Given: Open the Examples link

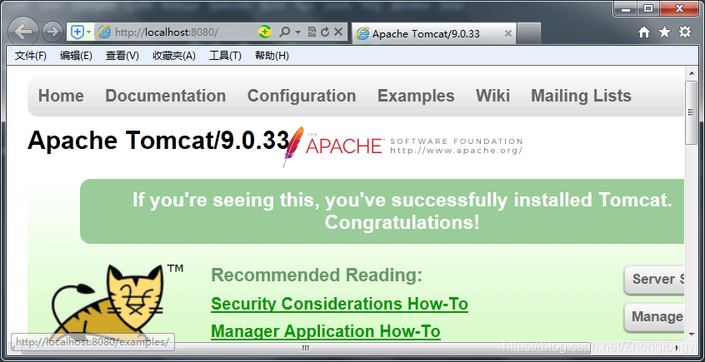Looking at the screenshot, I should pyautogui.click(x=416, y=96).
